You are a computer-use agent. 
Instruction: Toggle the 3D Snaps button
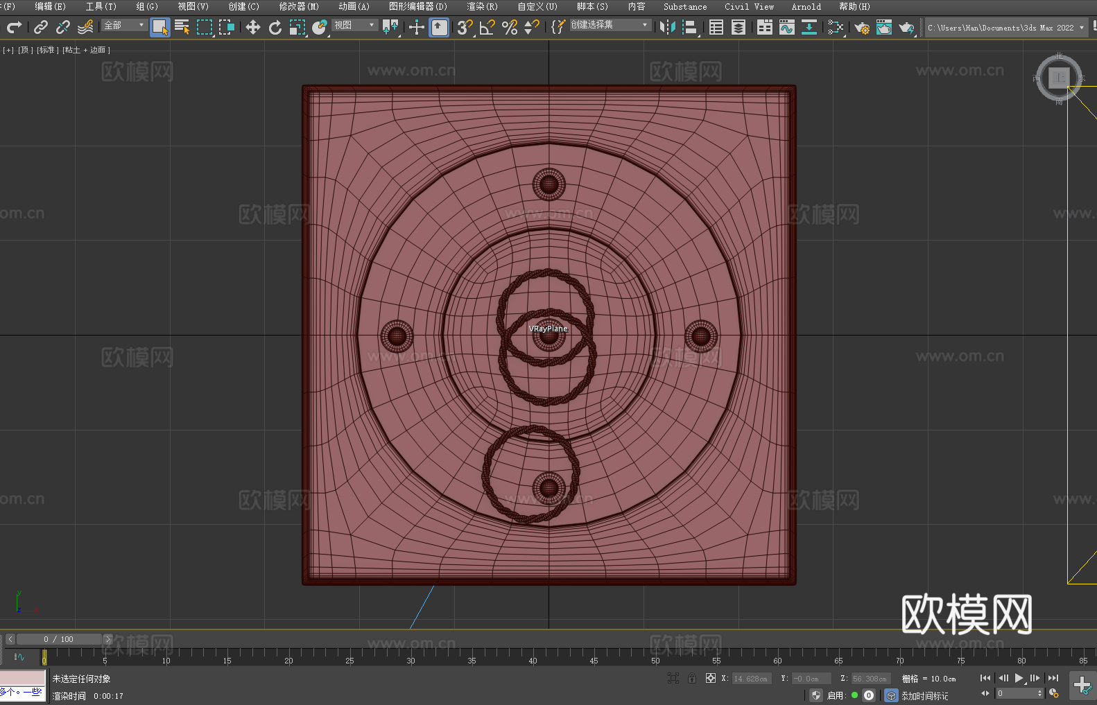point(465,27)
